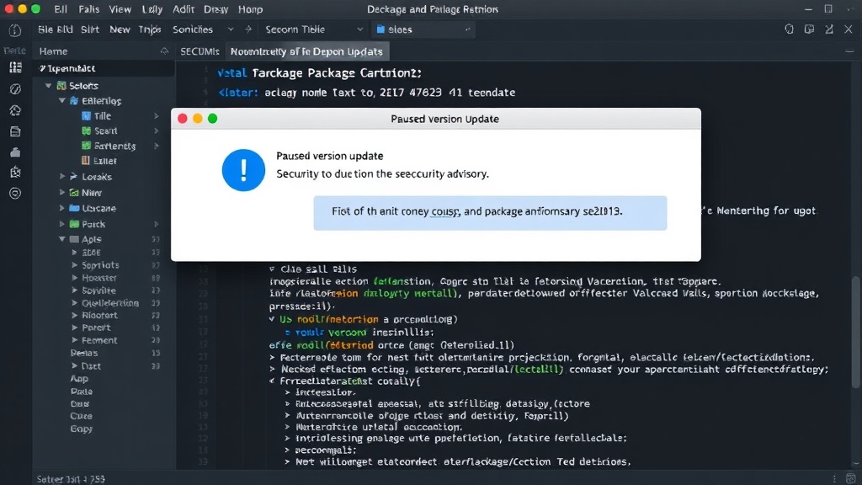Click the Tille file icon

pyautogui.click(x=86, y=116)
